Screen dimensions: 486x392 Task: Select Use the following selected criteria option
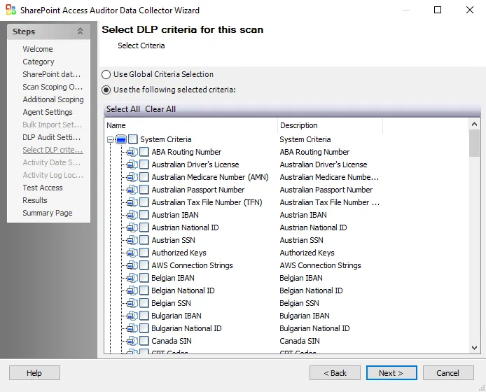(106, 90)
